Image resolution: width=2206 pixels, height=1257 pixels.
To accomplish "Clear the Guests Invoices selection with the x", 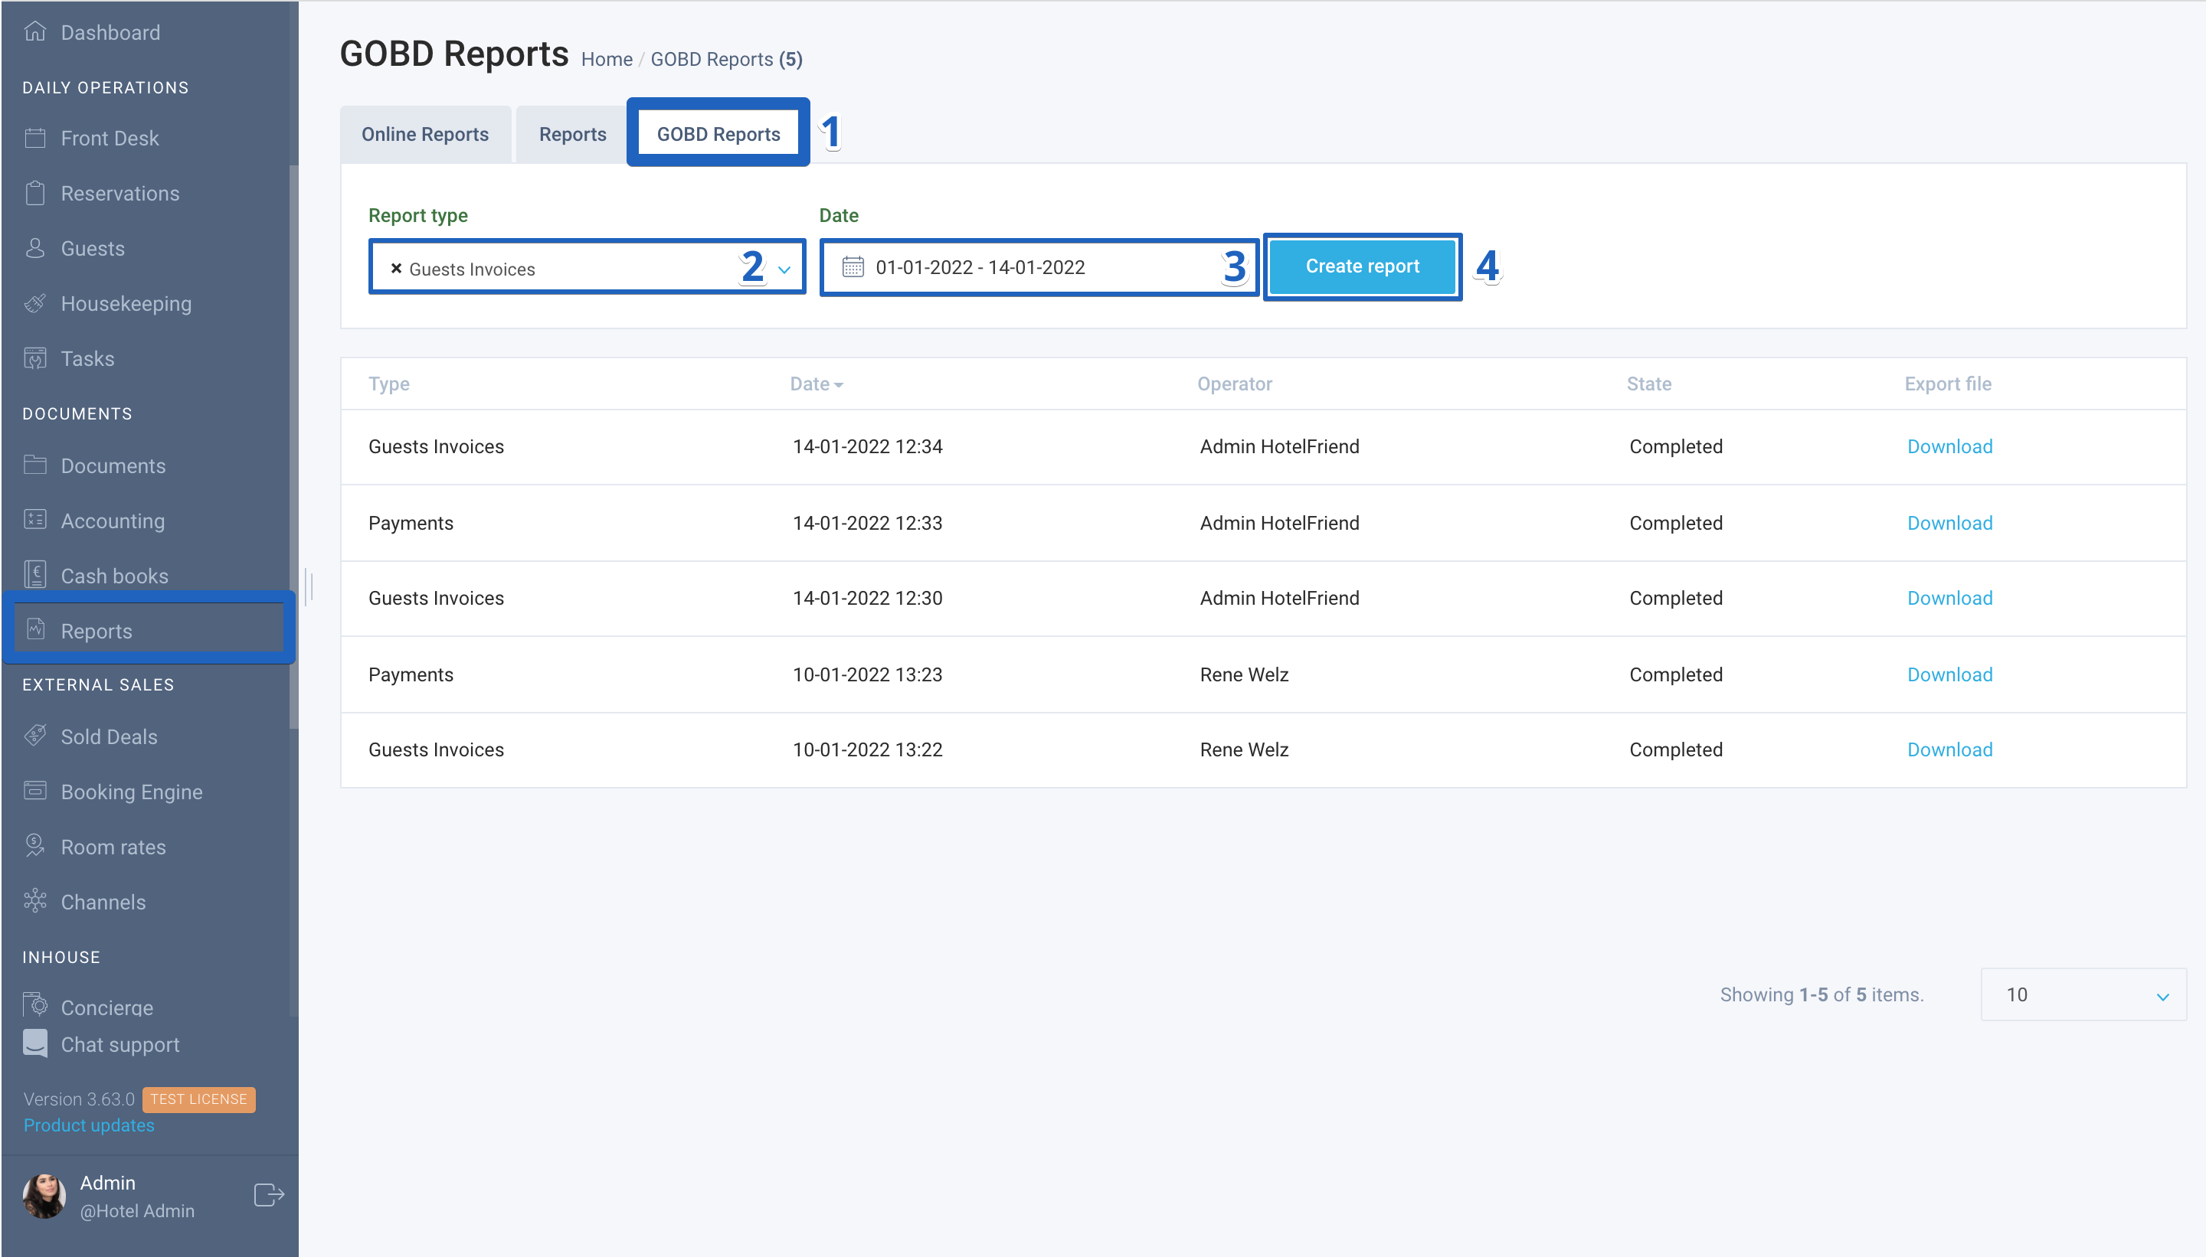I will pos(397,269).
